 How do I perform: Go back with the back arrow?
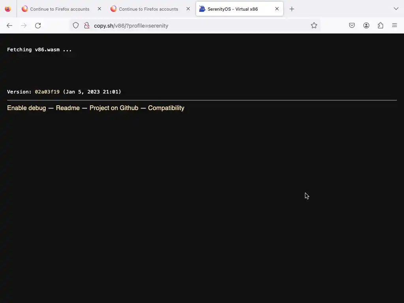pos(9,26)
